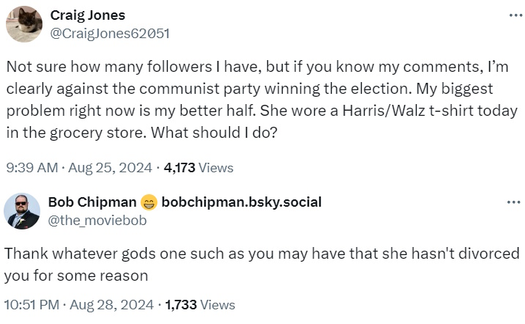This screenshot has width=525, height=324.
Task: Click the bobchipman.bsky.social name text
Action: [x=241, y=202]
